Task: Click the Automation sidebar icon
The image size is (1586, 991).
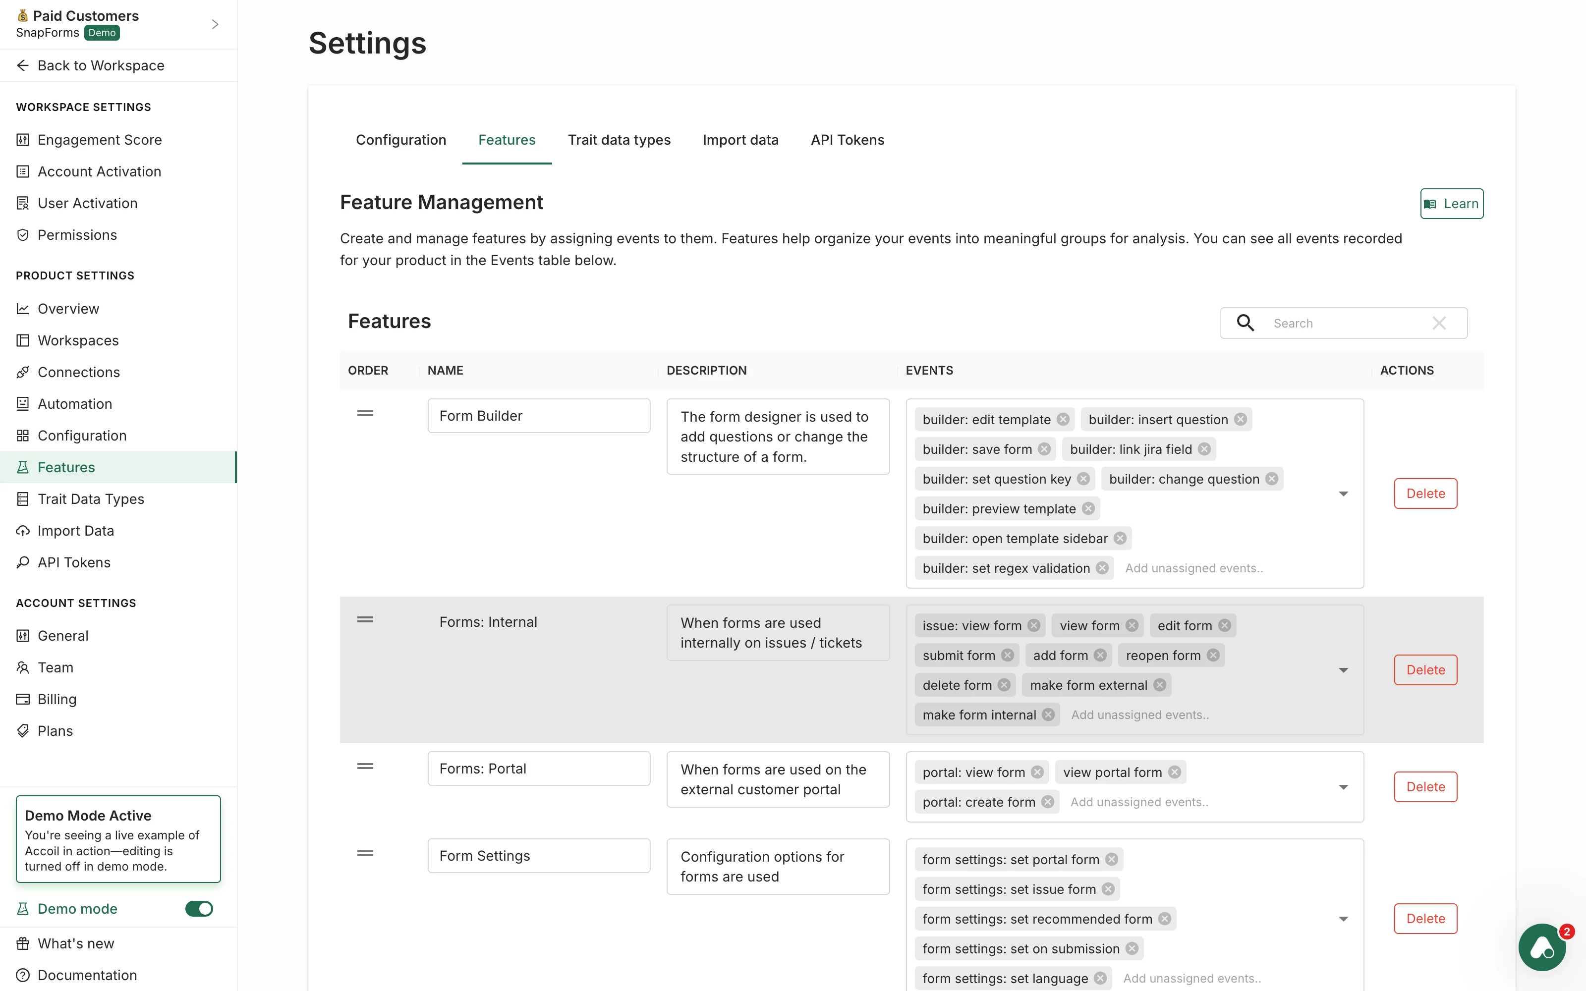Action: 23,404
